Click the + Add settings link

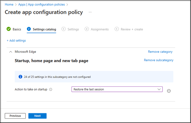pos(16,40)
